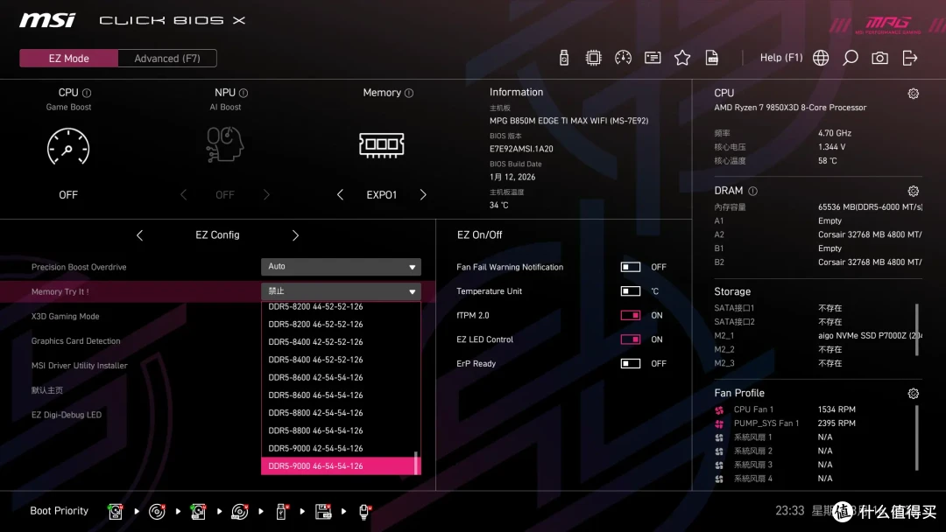Select Graphics Card Detection setting

coord(76,341)
